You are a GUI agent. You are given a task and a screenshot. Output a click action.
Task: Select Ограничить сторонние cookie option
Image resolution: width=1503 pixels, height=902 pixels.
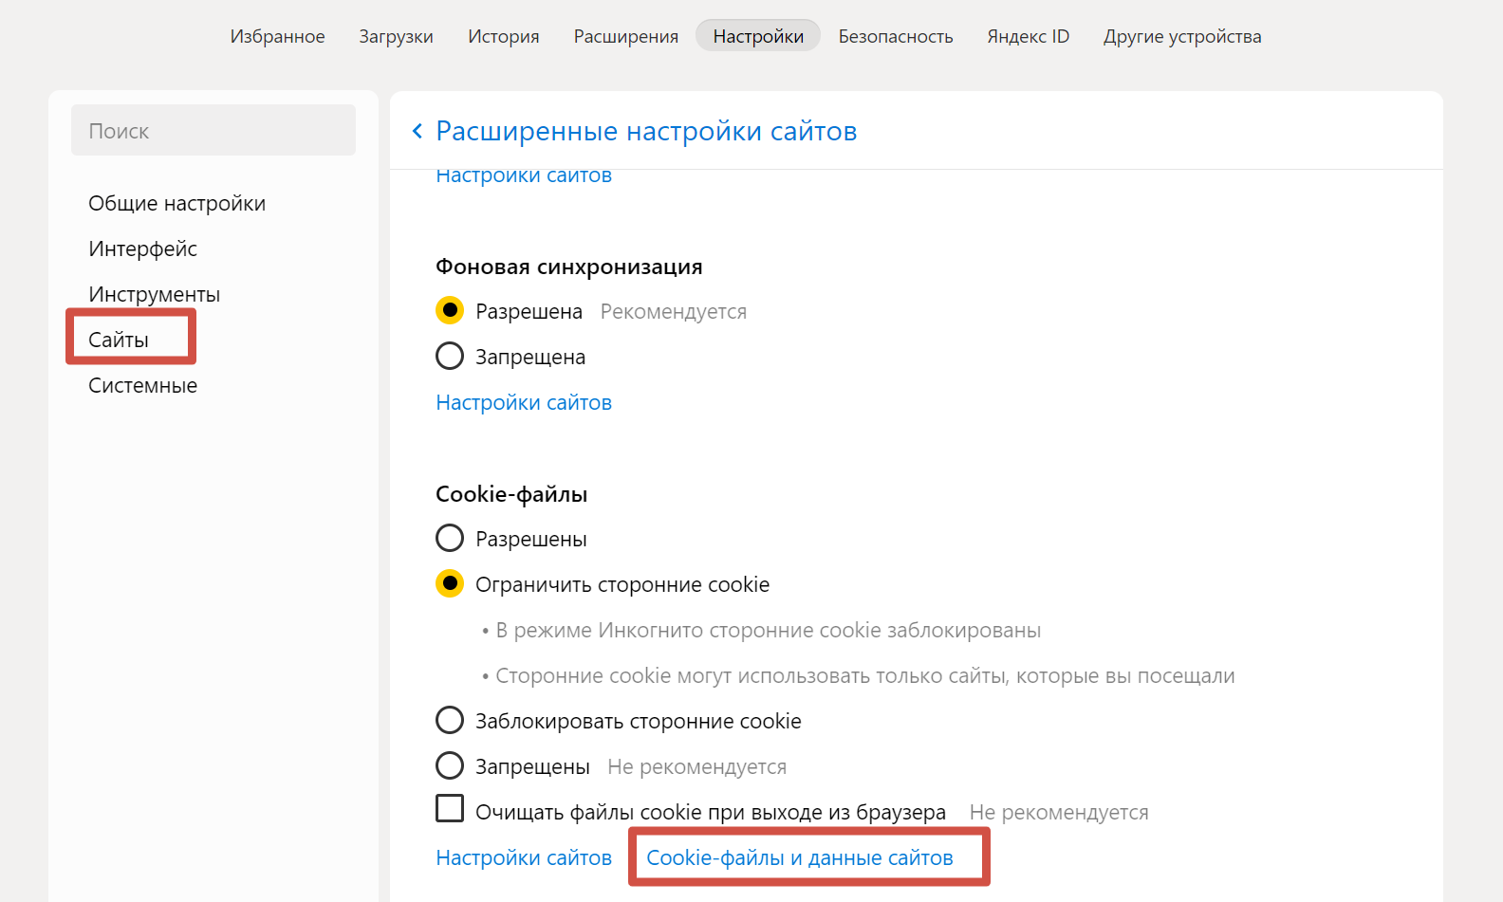(450, 583)
